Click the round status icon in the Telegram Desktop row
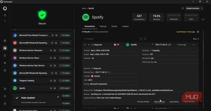The width and height of the screenshot is (211, 111). point(51,81)
